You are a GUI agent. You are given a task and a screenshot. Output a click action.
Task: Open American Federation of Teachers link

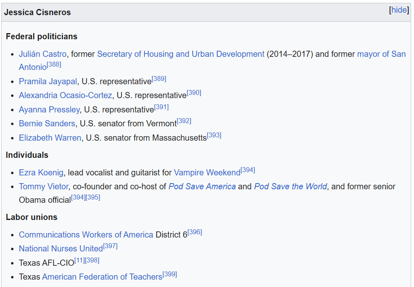[x=102, y=277]
